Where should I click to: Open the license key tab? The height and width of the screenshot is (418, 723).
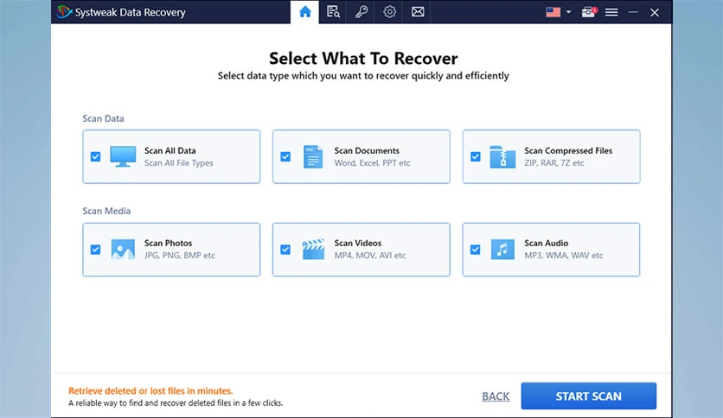(x=361, y=12)
